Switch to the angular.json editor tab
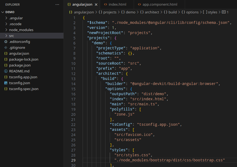Screen dimensions: 237x167 click(x=82, y=5)
